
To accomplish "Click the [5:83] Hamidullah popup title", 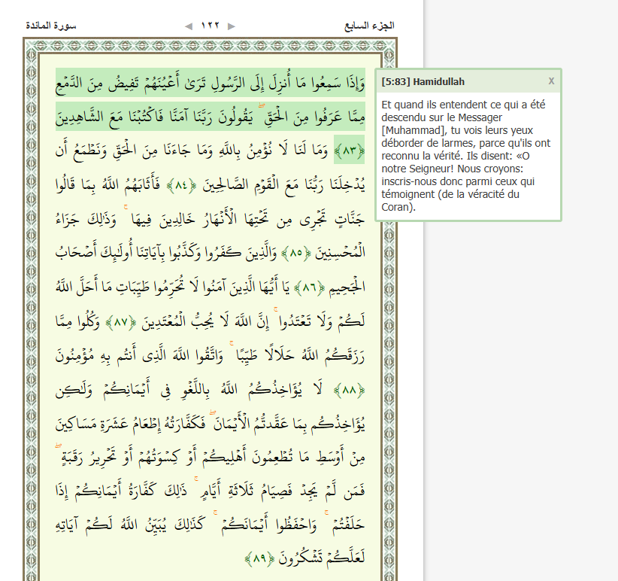I will pos(423,81).
